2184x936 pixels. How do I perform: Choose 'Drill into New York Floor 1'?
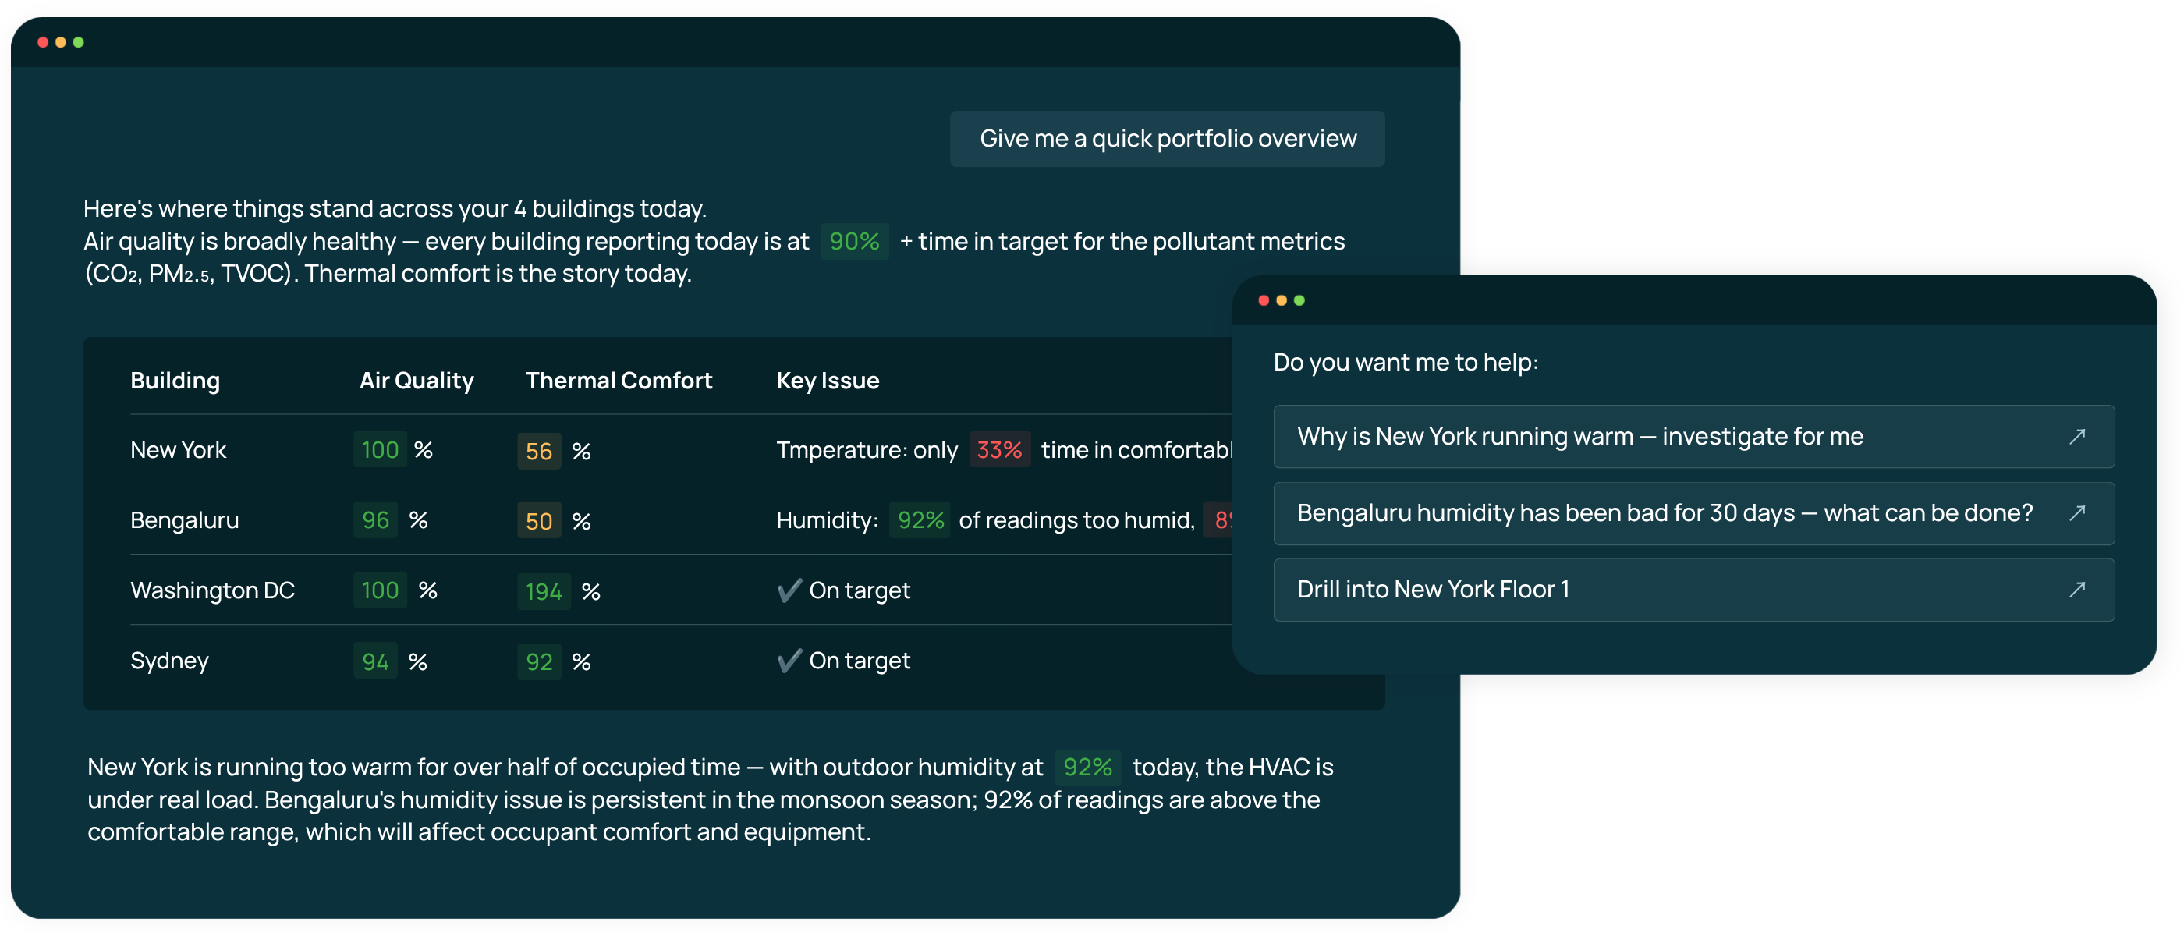click(x=1693, y=589)
